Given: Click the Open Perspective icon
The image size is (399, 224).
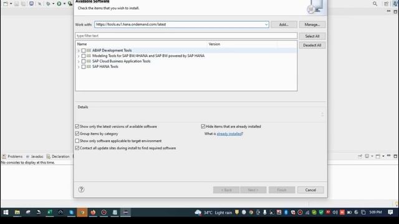Looking at the screenshot, I should pos(387,4).
